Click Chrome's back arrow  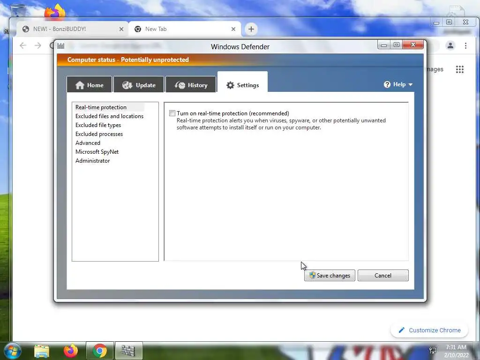[22, 45]
